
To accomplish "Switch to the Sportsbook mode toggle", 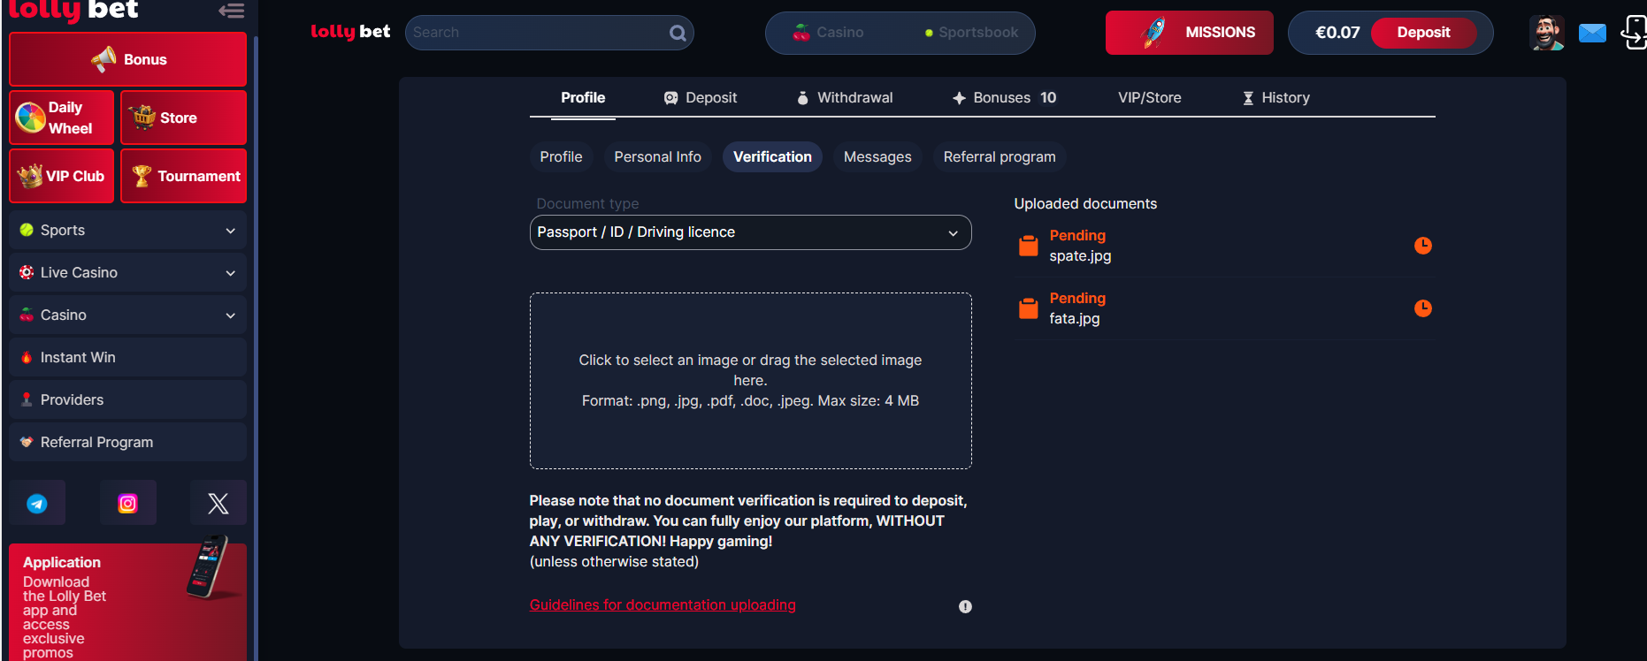I will (971, 33).
